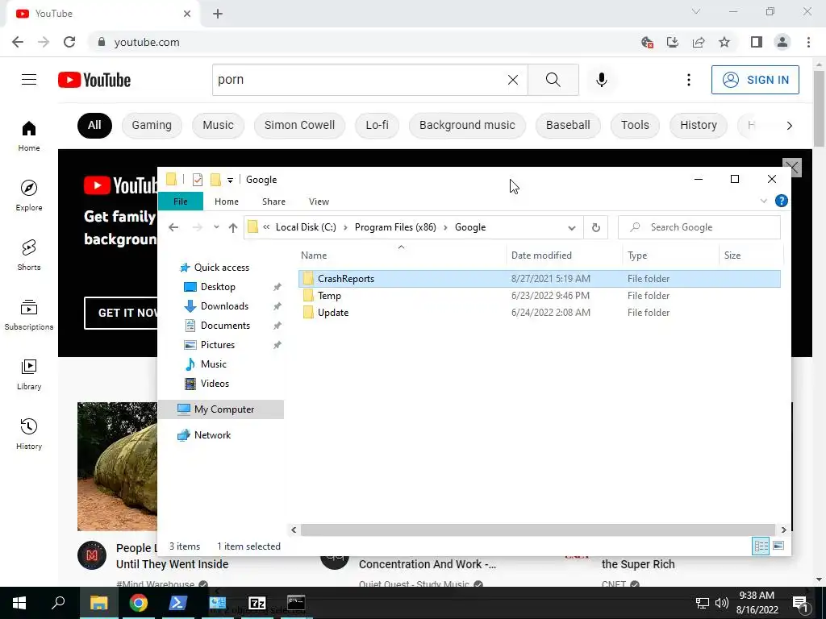Click breadcrumb arrow after Program Files (x86)
The image size is (826, 619).
pyautogui.click(x=445, y=227)
